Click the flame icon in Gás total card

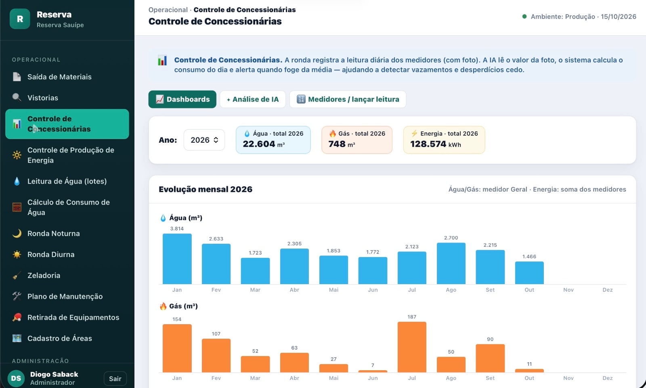coord(333,133)
